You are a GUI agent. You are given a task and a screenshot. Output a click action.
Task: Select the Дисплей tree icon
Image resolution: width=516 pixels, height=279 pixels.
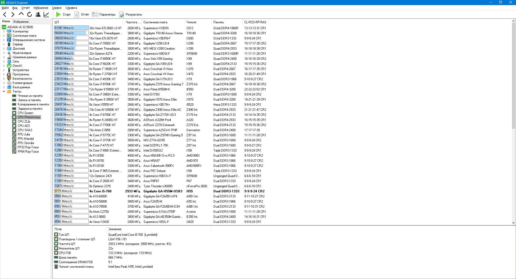pyautogui.click(x=9, y=49)
